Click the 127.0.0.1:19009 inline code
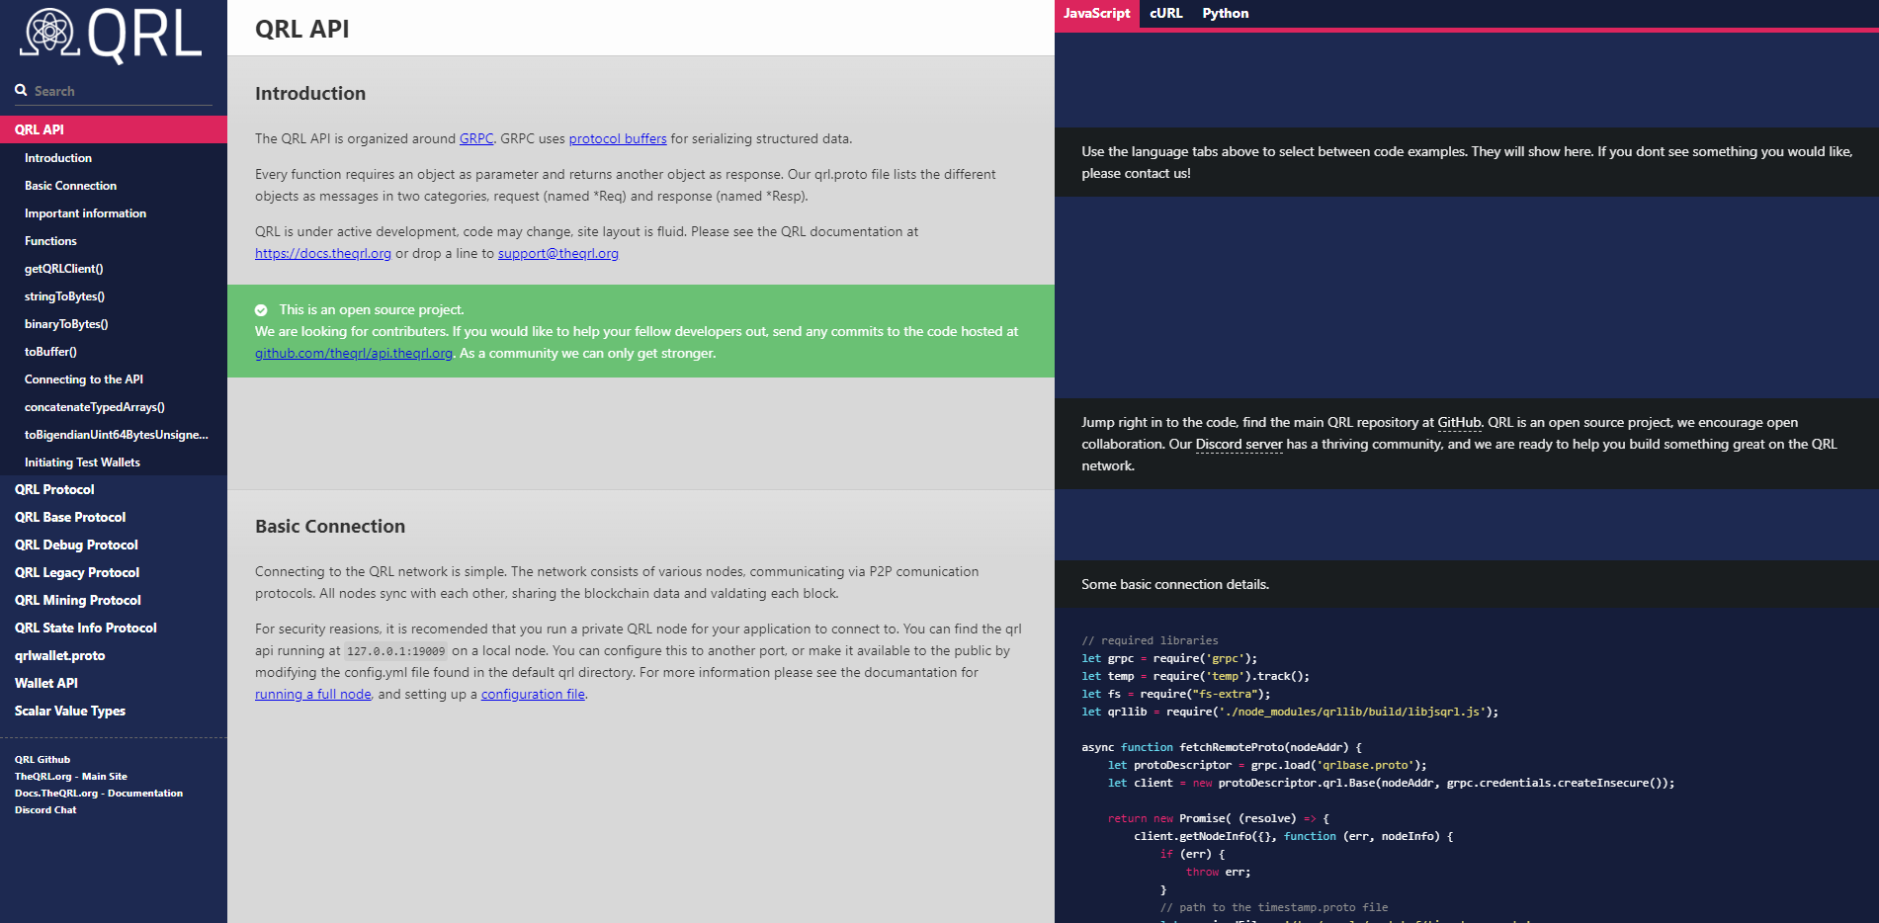Screen dimensions: 1879x923 [395, 651]
